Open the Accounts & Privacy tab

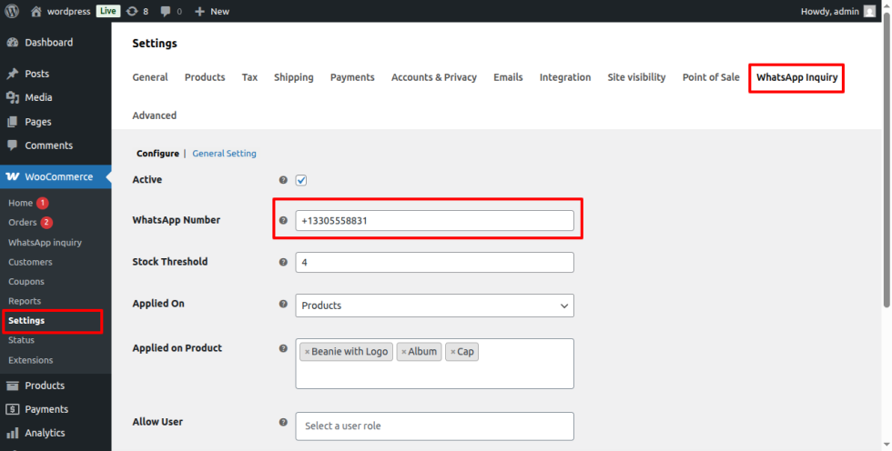[x=434, y=77]
